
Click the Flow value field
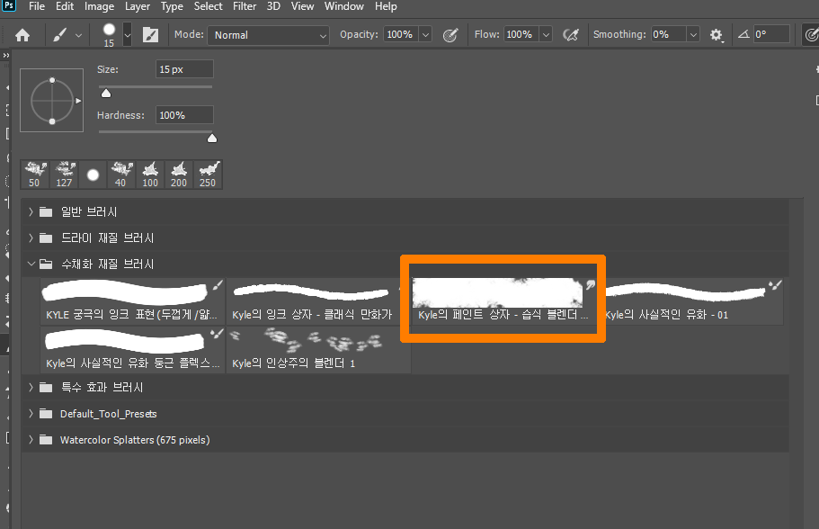521,34
